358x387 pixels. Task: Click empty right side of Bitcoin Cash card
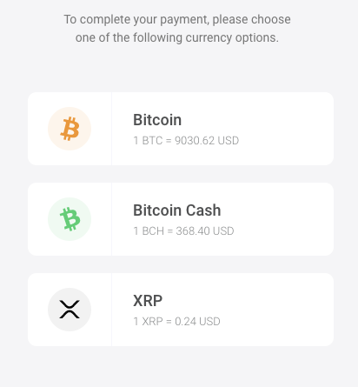287,219
